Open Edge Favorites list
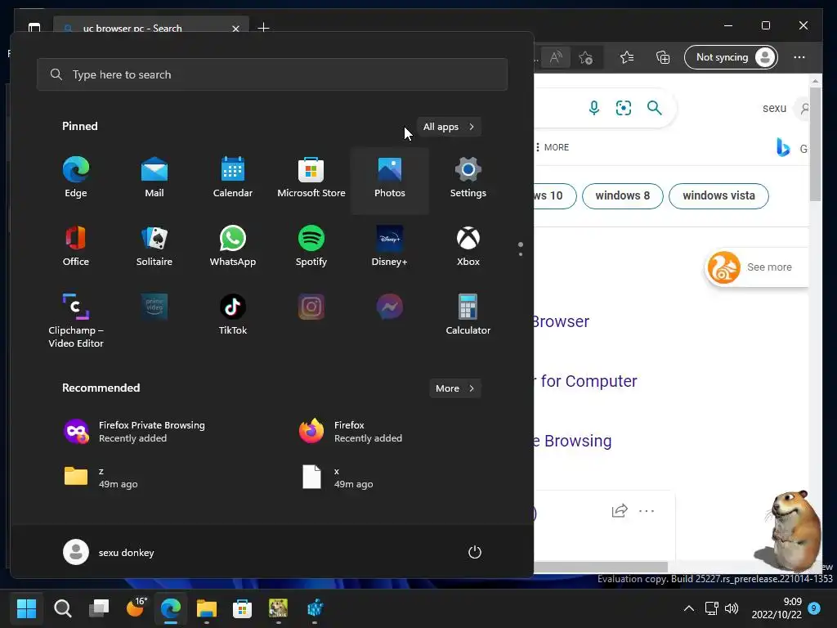Screen dimensions: 837x628 coord(627,57)
